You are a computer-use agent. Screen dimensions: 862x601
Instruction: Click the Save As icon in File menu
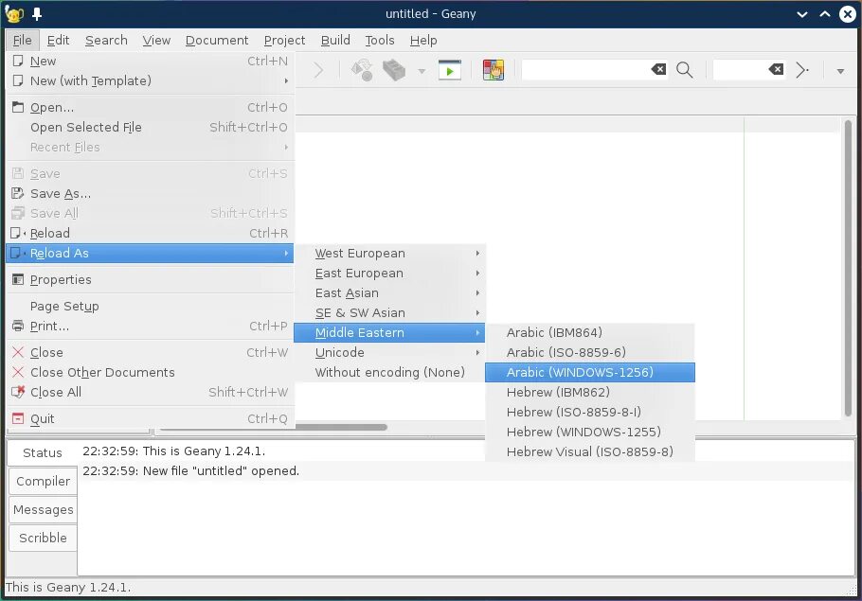18,193
